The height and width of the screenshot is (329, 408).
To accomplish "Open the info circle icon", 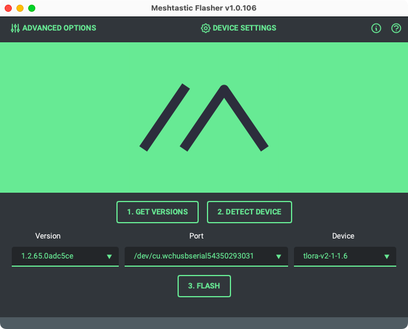I will (376, 28).
